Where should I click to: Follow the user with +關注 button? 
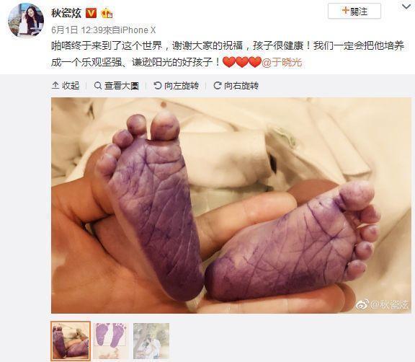354,11
